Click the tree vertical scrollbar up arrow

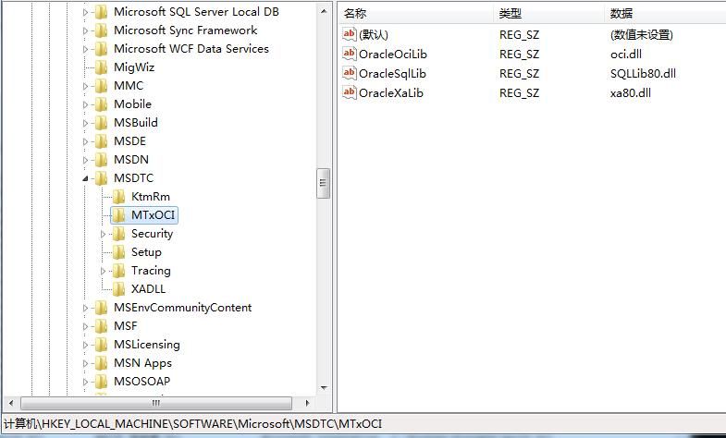(x=324, y=11)
